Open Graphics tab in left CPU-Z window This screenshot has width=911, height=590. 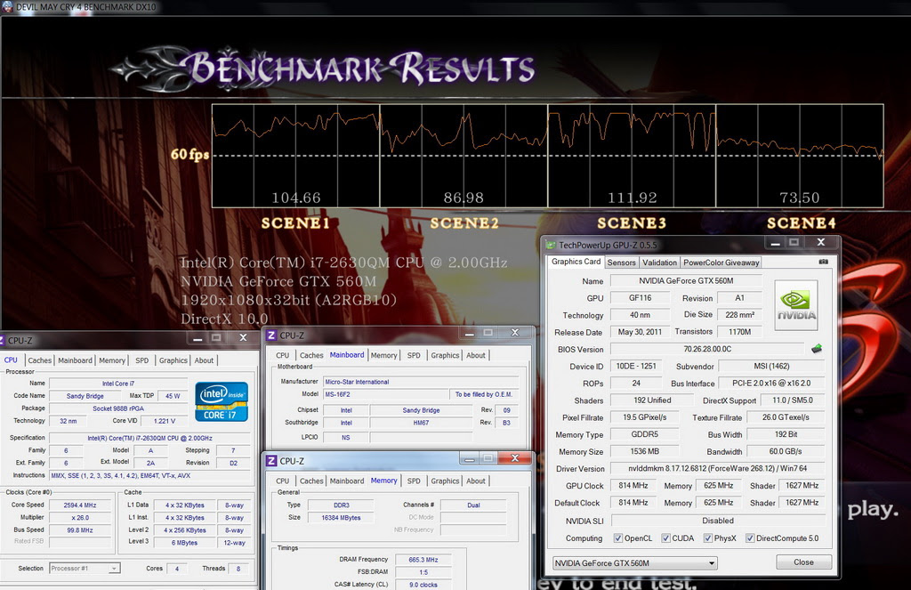coord(173,360)
